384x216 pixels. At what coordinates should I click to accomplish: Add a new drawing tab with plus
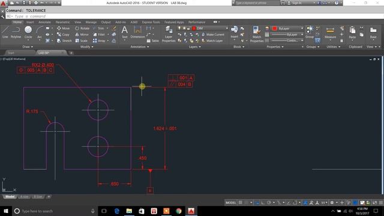tap(71, 53)
